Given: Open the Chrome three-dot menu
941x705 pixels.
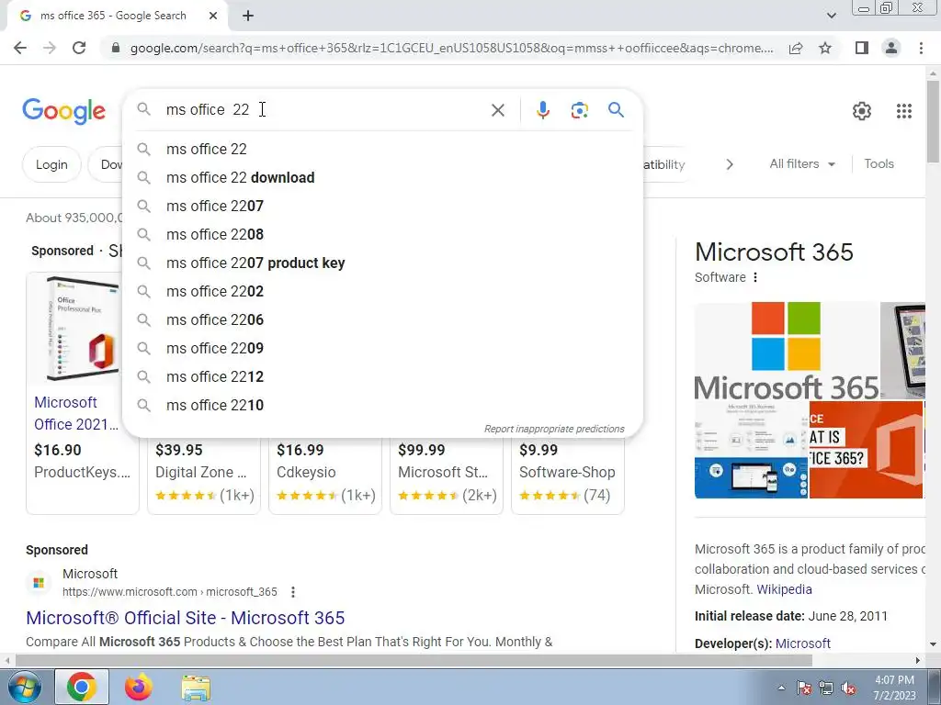Looking at the screenshot, I should 921,48.
